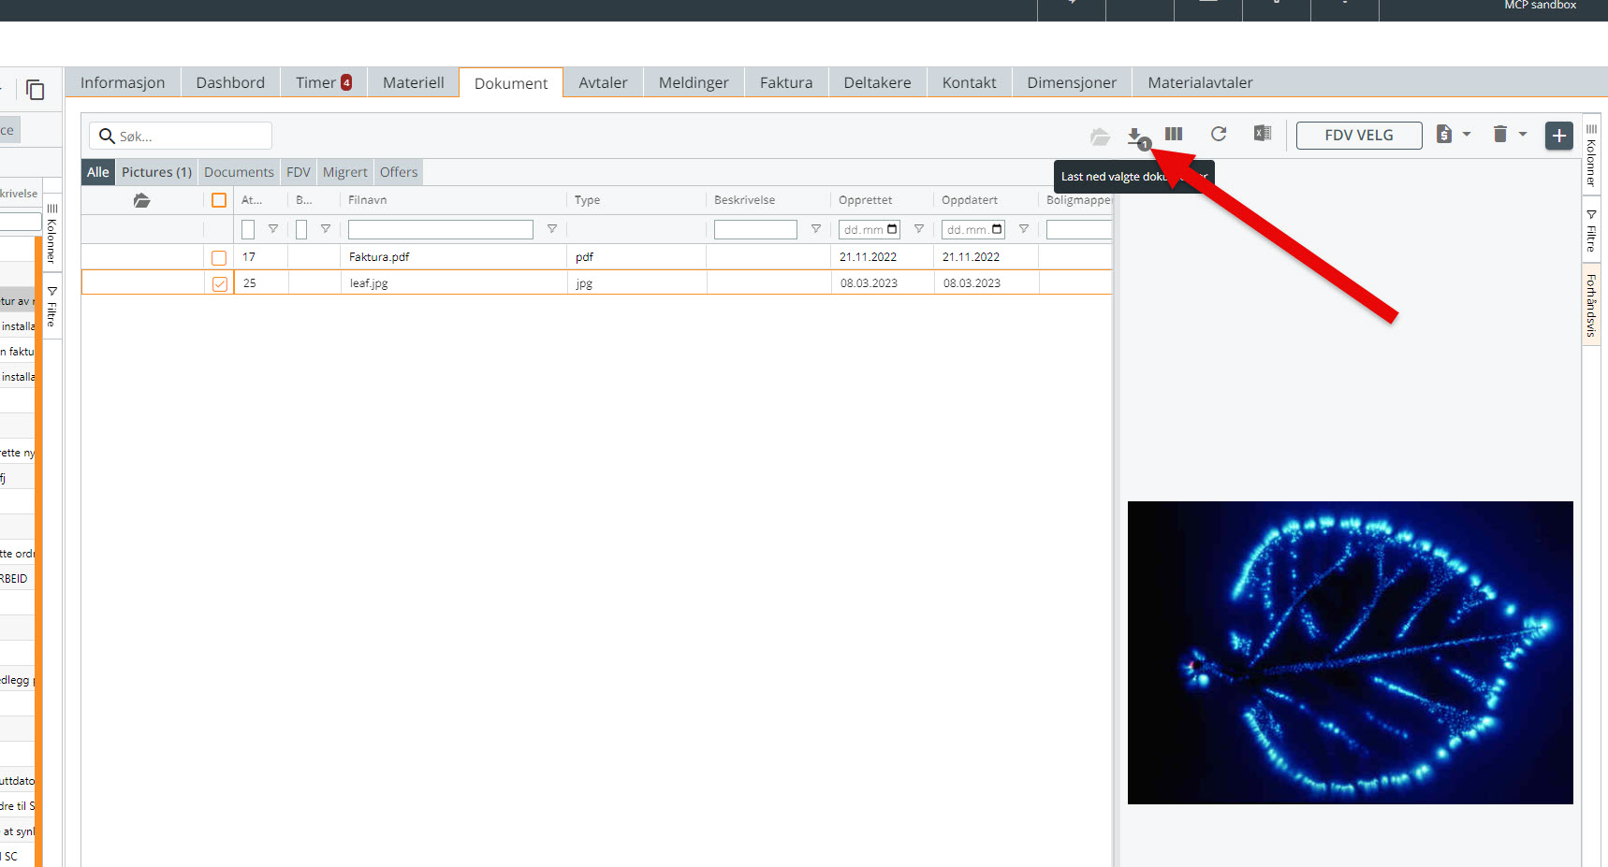Screen dimensions: 1608x867
Task: Open the Informasjon tab
Action: 123,82
